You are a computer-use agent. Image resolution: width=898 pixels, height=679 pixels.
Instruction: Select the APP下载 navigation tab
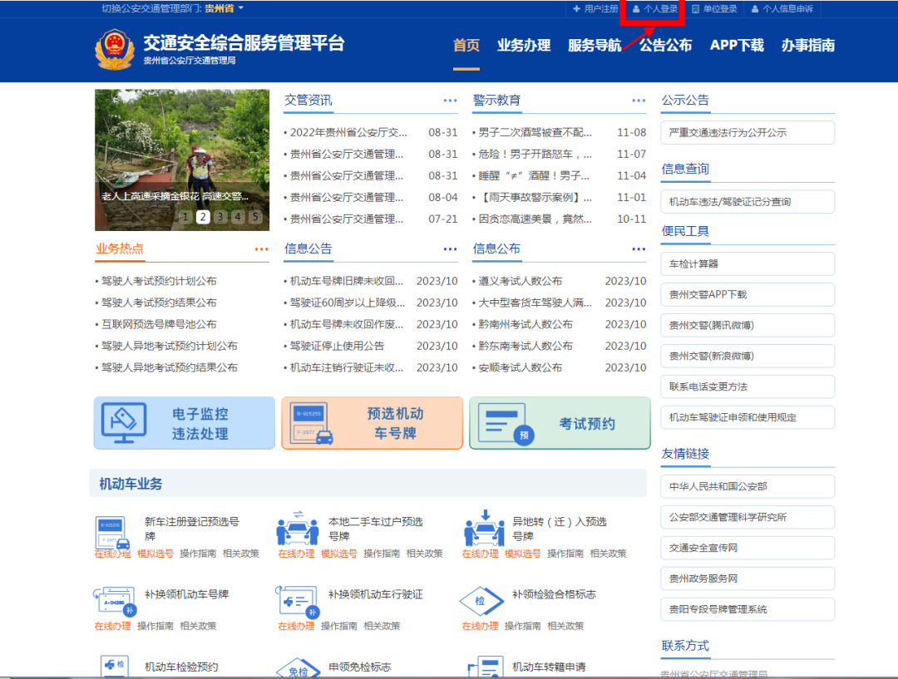click(737, 45)
